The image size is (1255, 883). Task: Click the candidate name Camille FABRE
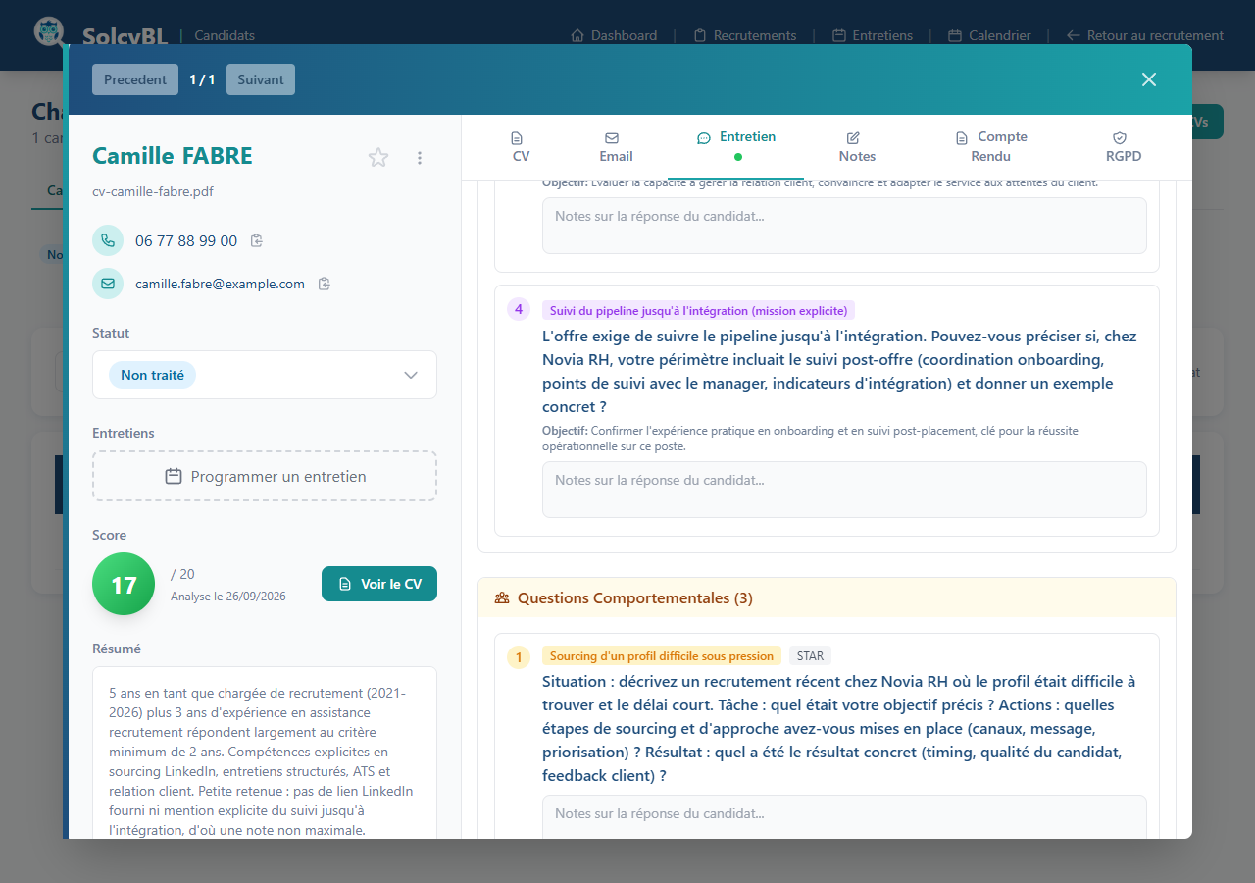[173, 156]
